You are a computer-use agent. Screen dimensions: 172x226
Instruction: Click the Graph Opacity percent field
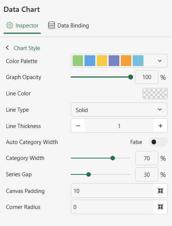coord(147,77)
